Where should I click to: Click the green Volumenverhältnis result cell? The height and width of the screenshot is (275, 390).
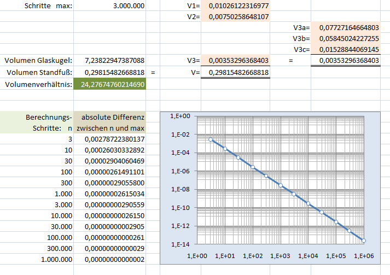click(x=109, y=85)
